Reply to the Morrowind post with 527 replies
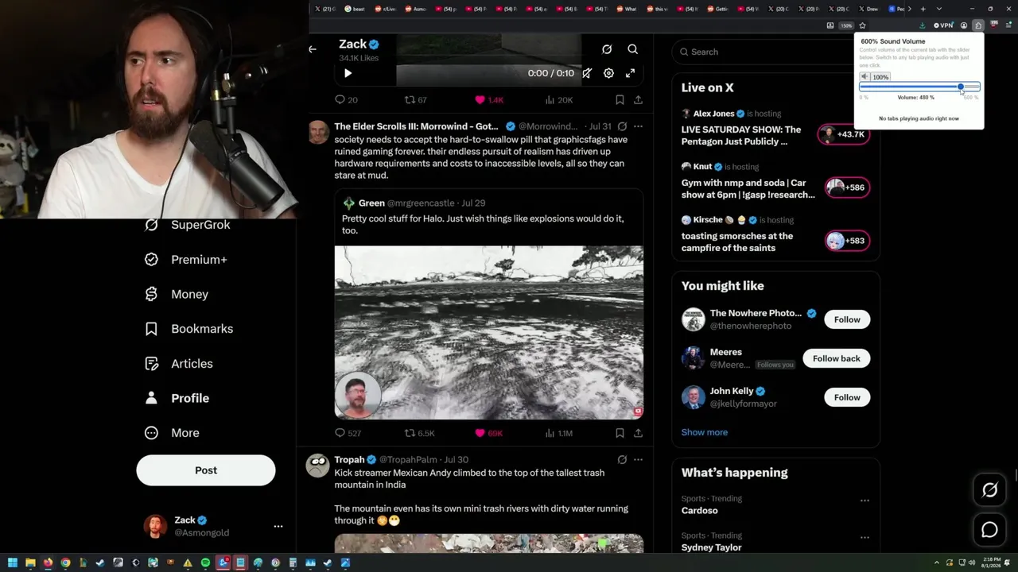 (348, 433)
